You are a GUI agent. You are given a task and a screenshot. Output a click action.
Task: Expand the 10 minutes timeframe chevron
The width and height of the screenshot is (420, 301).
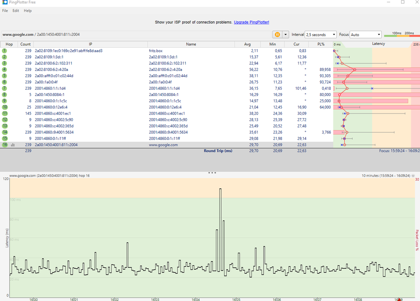(x=413, y=176)
